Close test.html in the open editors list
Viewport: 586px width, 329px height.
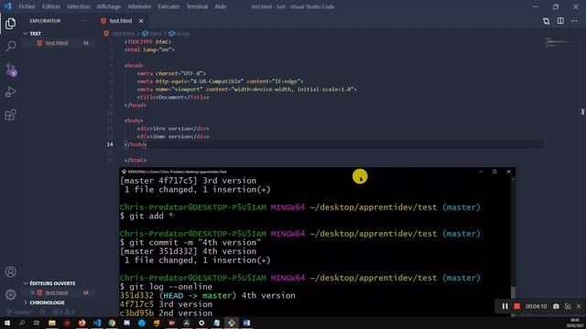point(32,292)
